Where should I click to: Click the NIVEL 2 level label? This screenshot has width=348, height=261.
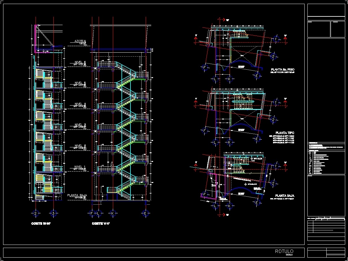pos(80,146)
